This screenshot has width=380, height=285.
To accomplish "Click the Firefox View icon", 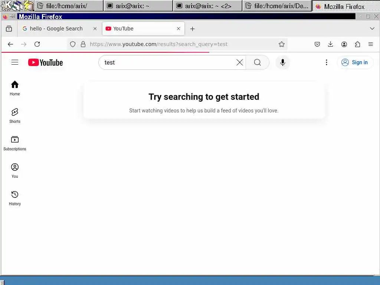I will 9,29.
